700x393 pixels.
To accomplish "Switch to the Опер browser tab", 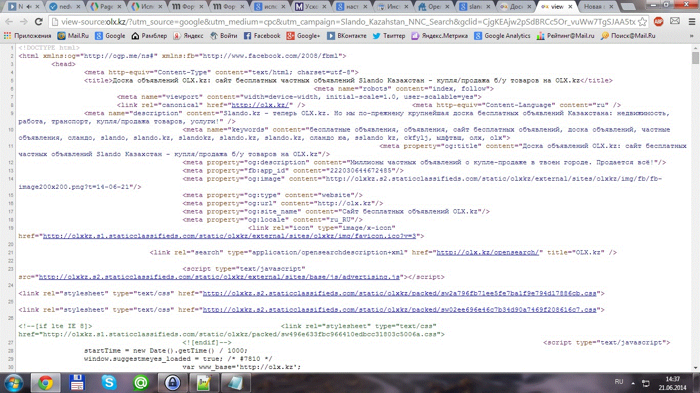I will coord(435,7).
